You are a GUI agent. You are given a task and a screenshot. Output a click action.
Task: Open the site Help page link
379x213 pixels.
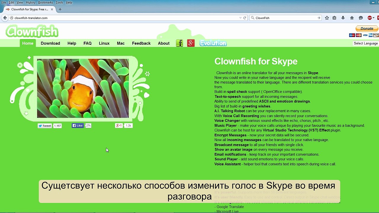tap(72, 43)
